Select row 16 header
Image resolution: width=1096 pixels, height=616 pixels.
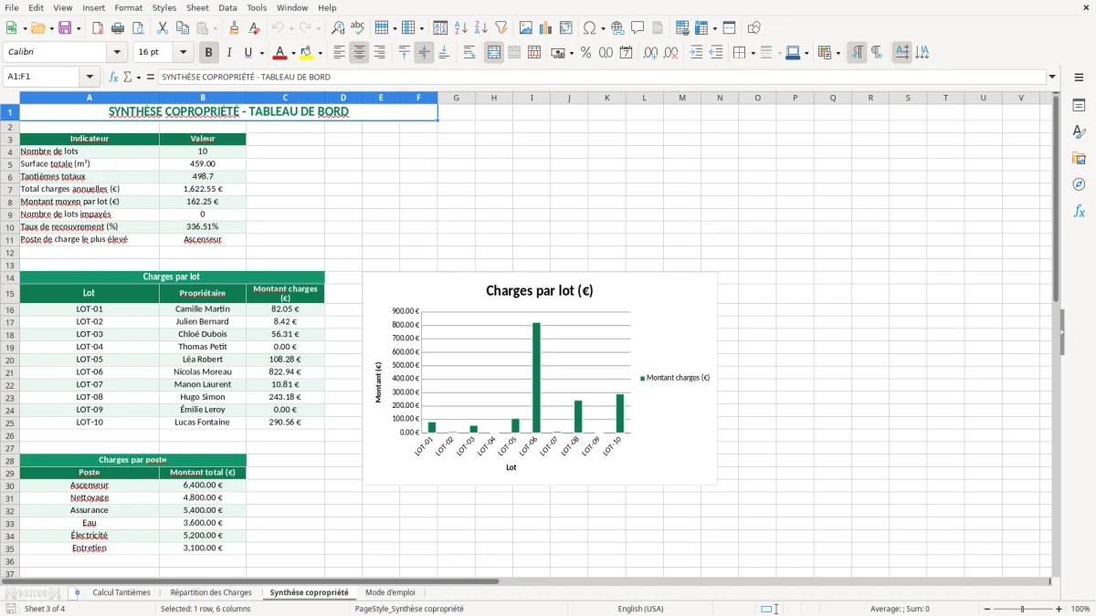[10, 309]
